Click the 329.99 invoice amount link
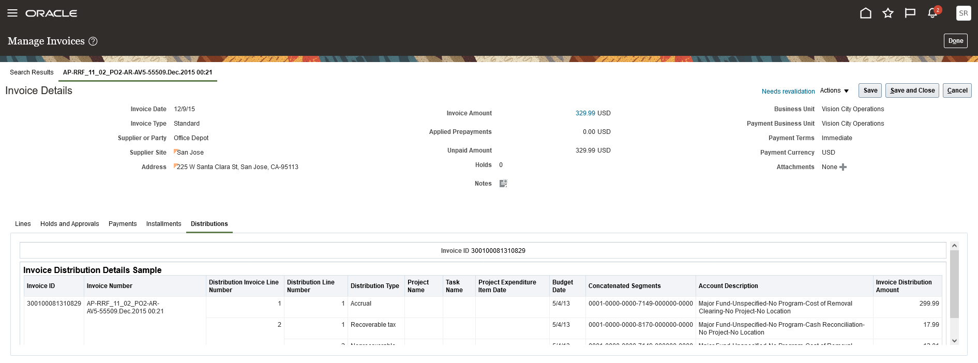Image resolution: width=978 pixels, height=363 pixels. coord(585,113)
